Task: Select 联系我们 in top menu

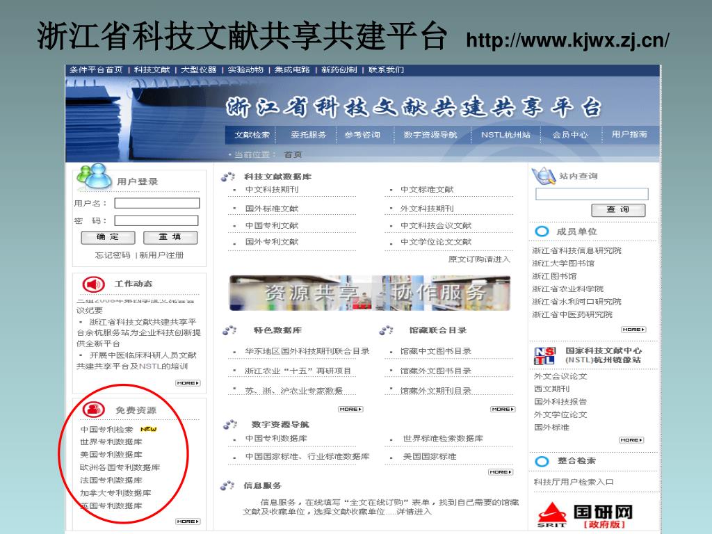Action: click(386, 70)
